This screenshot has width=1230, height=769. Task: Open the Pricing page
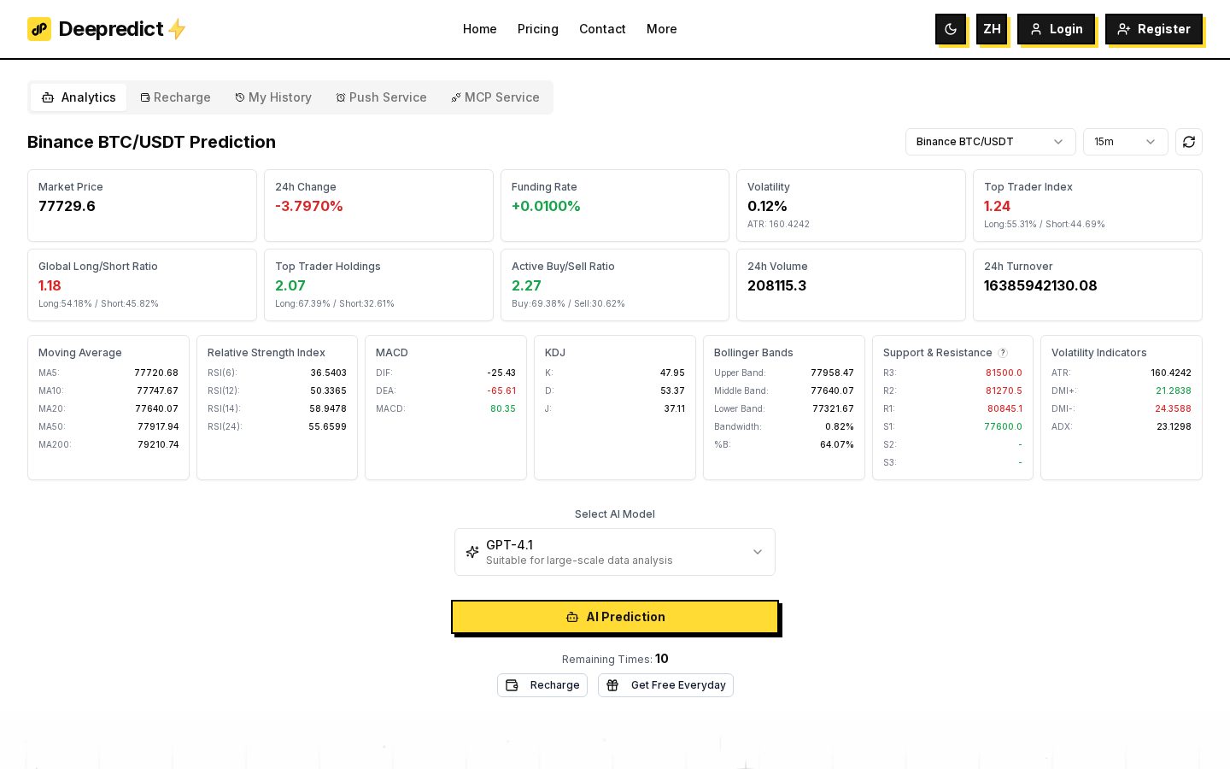(538, 29)
